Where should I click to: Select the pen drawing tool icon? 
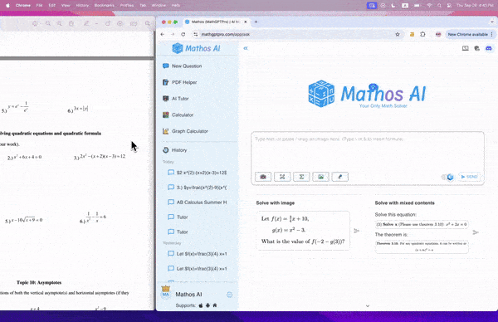pyautogui.click(x=339, y=177)
